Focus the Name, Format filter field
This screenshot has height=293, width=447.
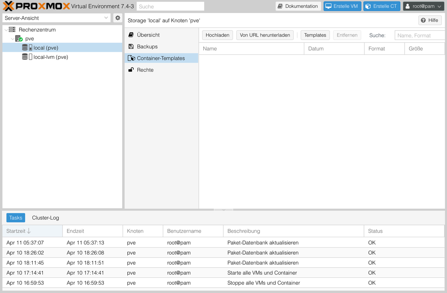[x=420, y=35]
